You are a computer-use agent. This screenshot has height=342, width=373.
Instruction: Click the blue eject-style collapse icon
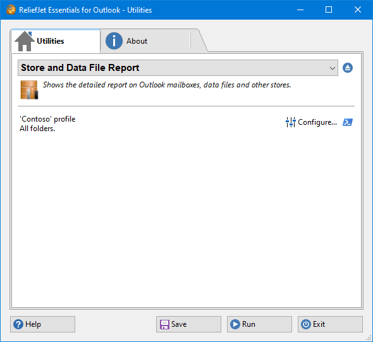[x=348, y=68]
